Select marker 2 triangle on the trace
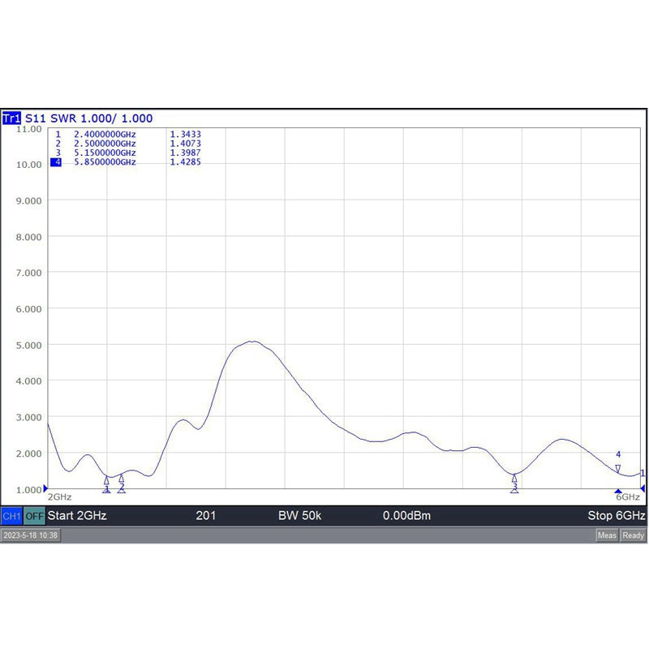The height and width of the screenshot is (649, 649). (x=122, y=479)
